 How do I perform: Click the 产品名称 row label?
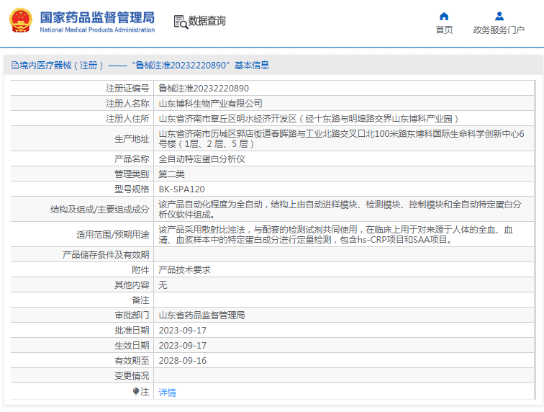tap(132, 159)
